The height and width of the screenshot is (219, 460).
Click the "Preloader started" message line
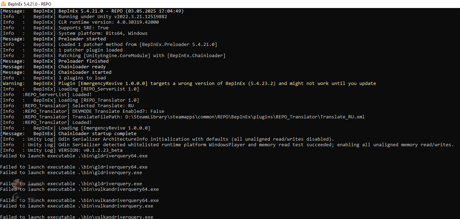pyautogui.click(x=82, y=39)
